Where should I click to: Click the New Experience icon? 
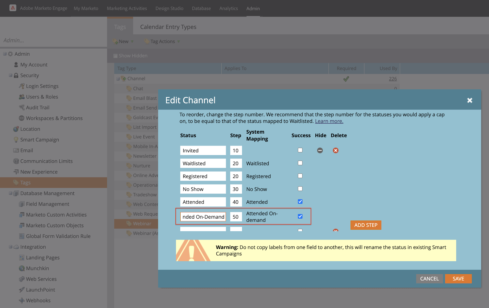(16, 172)
